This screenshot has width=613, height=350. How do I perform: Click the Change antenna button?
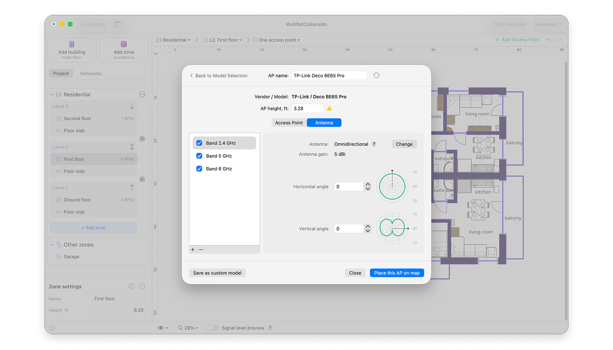tap(404, 144)
